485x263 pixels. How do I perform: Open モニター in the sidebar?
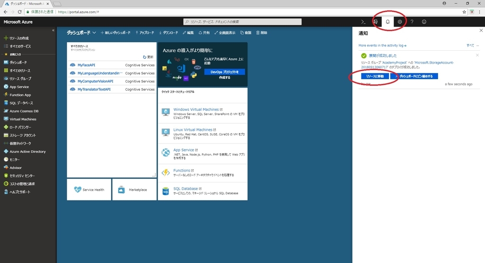coord(12,159)
